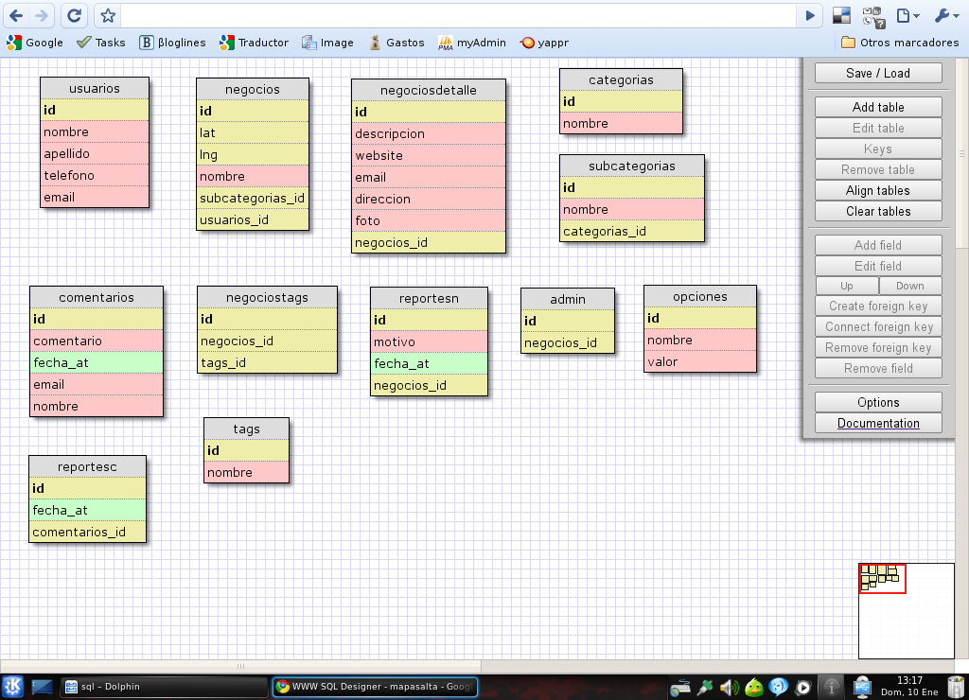The height and width of the screenshot is (700, 969).
Task: Expand the Otros marcadores bookmarks folder
Action: pyautogui.click(x=899, y=43)
